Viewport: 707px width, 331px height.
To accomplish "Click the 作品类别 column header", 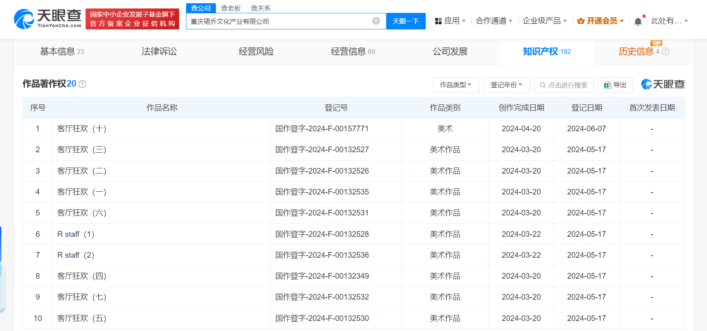I will tap(445, 108).
